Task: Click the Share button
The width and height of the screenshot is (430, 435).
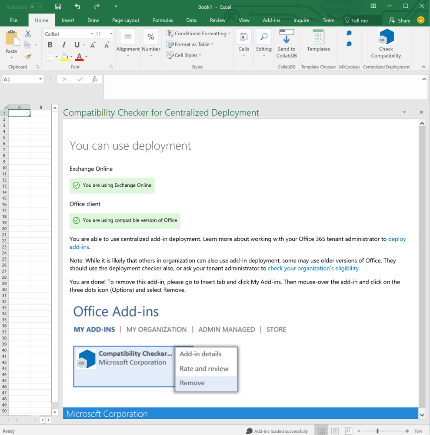Action: click(400, 20)
